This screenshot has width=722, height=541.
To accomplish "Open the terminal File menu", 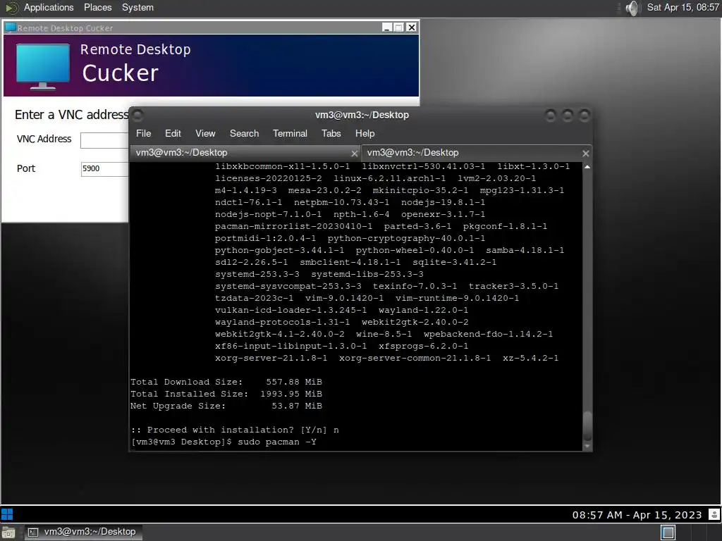I will pyautogui.click(x=143, y=133).
